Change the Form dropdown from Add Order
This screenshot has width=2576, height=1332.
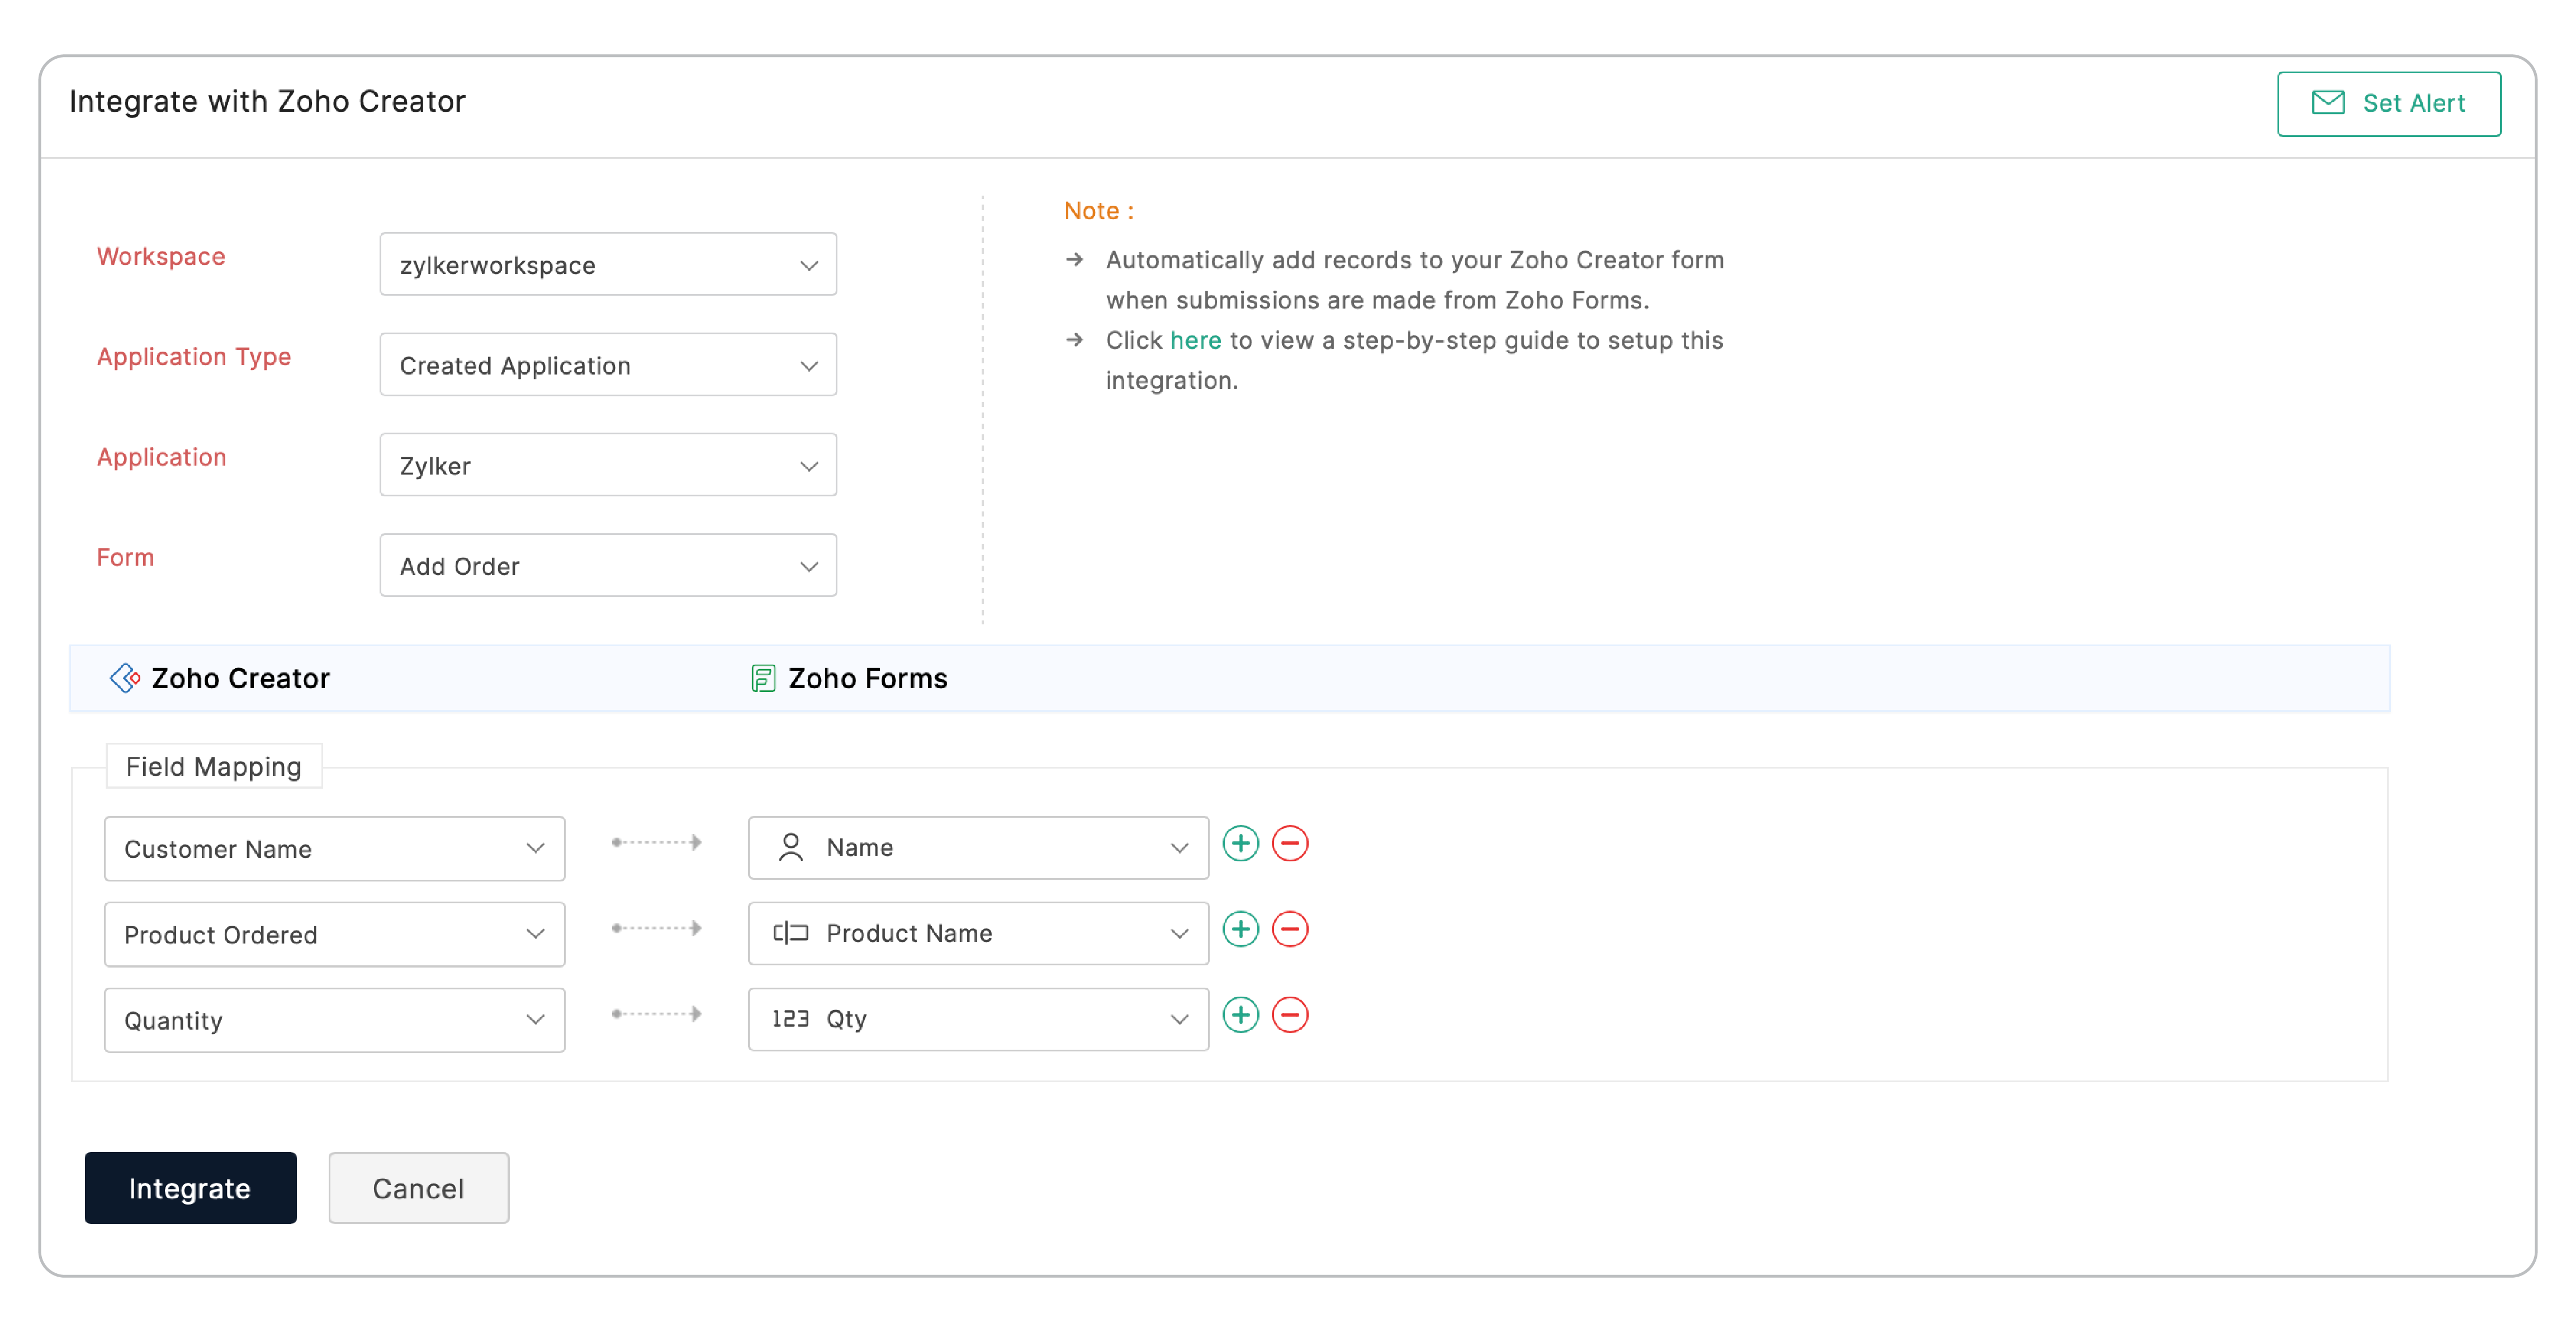pos(607,565)
